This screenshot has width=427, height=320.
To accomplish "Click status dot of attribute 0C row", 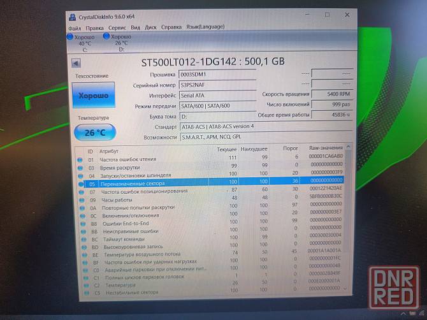I will [x=83, y=216].
